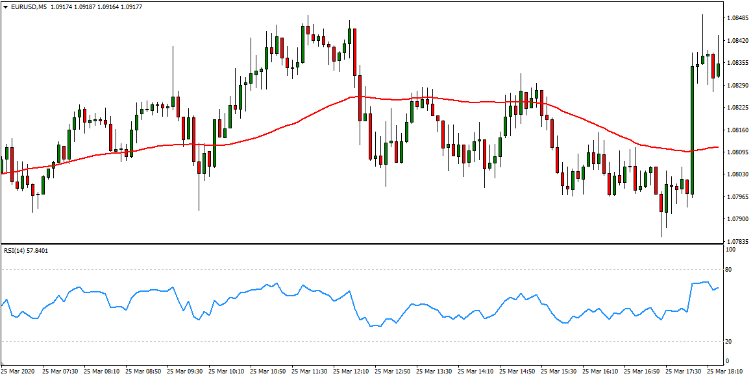753x378 pixels.
Task: Click the RSI 100 scale label
Action: coord(731,250)
